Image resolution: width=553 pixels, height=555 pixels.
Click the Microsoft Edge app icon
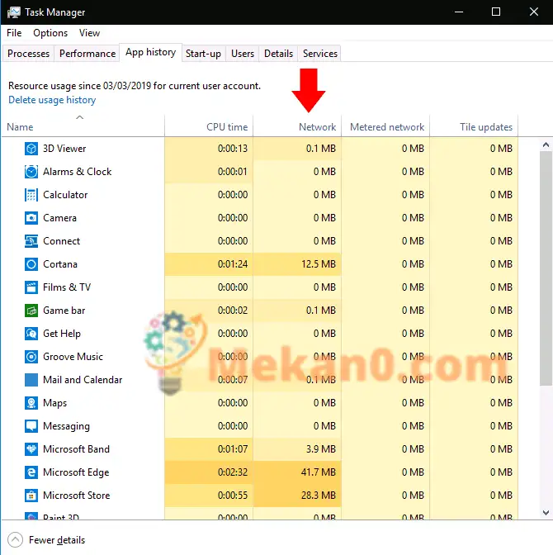(31, 472)
